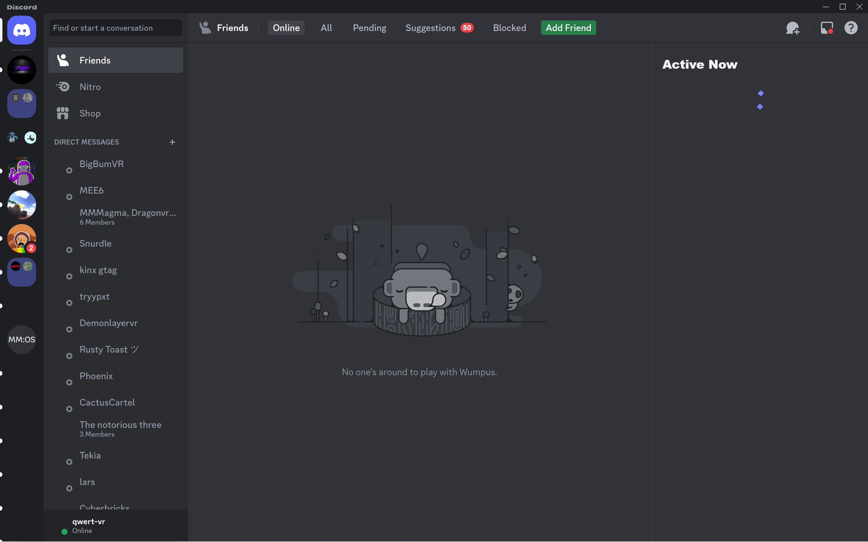Image resolution: width=868 pixels, height=542 pixels.
Task: Open the server with 2 notifications
Action: [21, 238]
